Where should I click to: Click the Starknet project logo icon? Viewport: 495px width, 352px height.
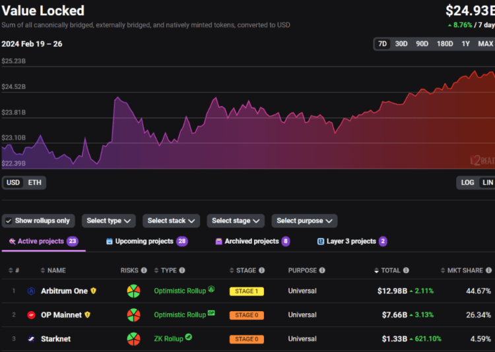coord(31,339)
